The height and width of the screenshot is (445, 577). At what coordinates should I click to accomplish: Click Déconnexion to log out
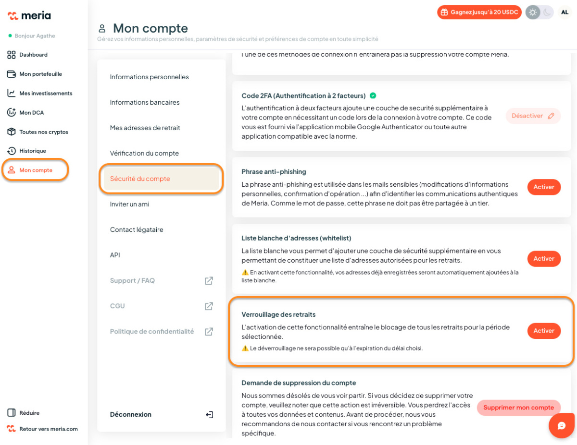point(131,414)
